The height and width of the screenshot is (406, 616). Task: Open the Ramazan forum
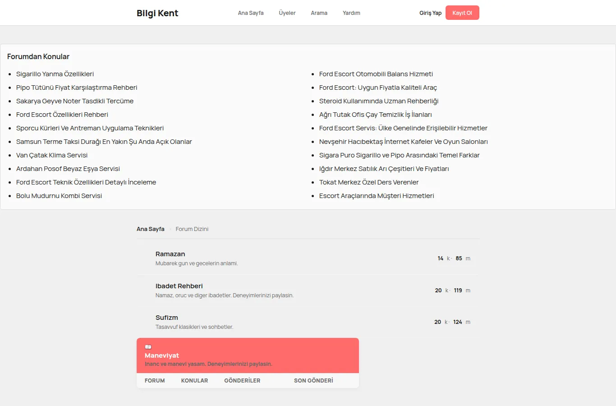[x=170, y=254]
